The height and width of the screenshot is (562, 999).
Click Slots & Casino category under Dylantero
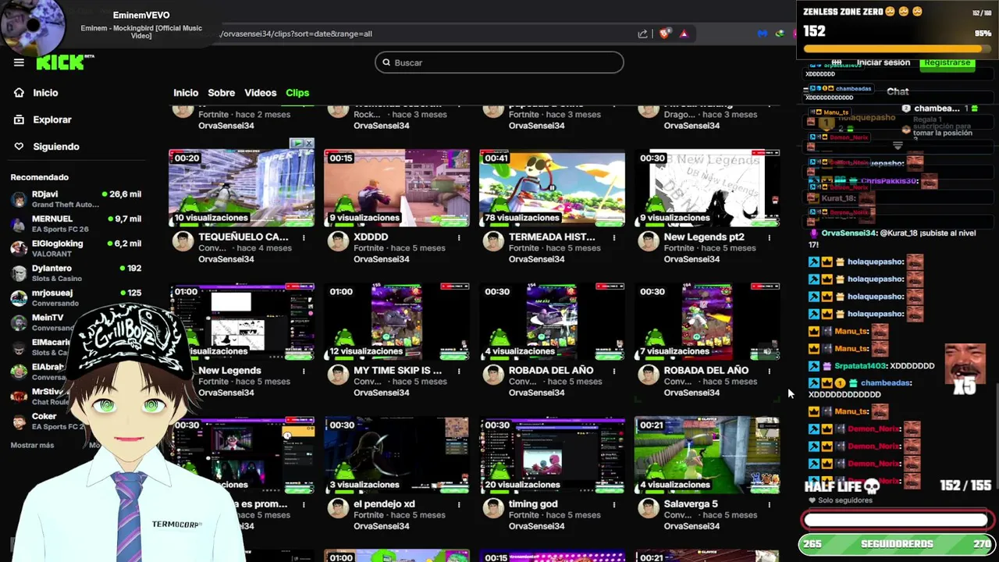[x=57, y=279]
